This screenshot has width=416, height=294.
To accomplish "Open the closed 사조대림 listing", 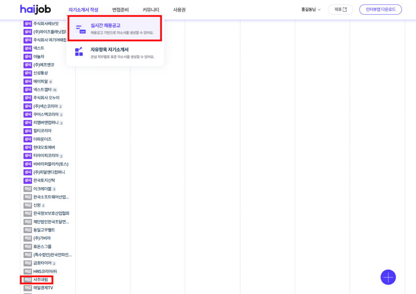I will point(41,279).
